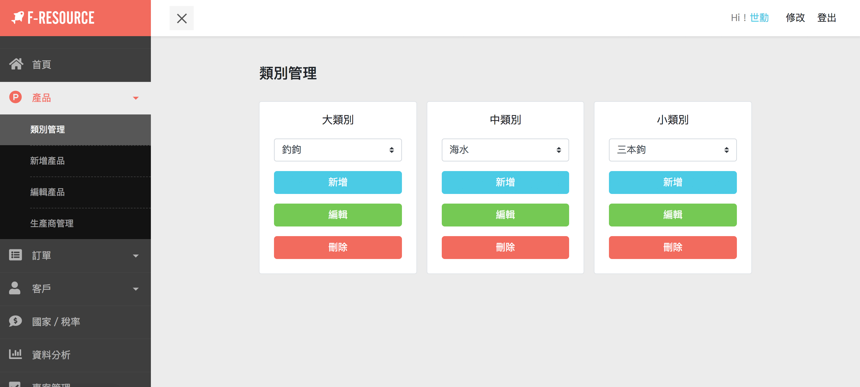Click the order list icon beside 訂單
The image size is (860, 387).
coord(15,255)
